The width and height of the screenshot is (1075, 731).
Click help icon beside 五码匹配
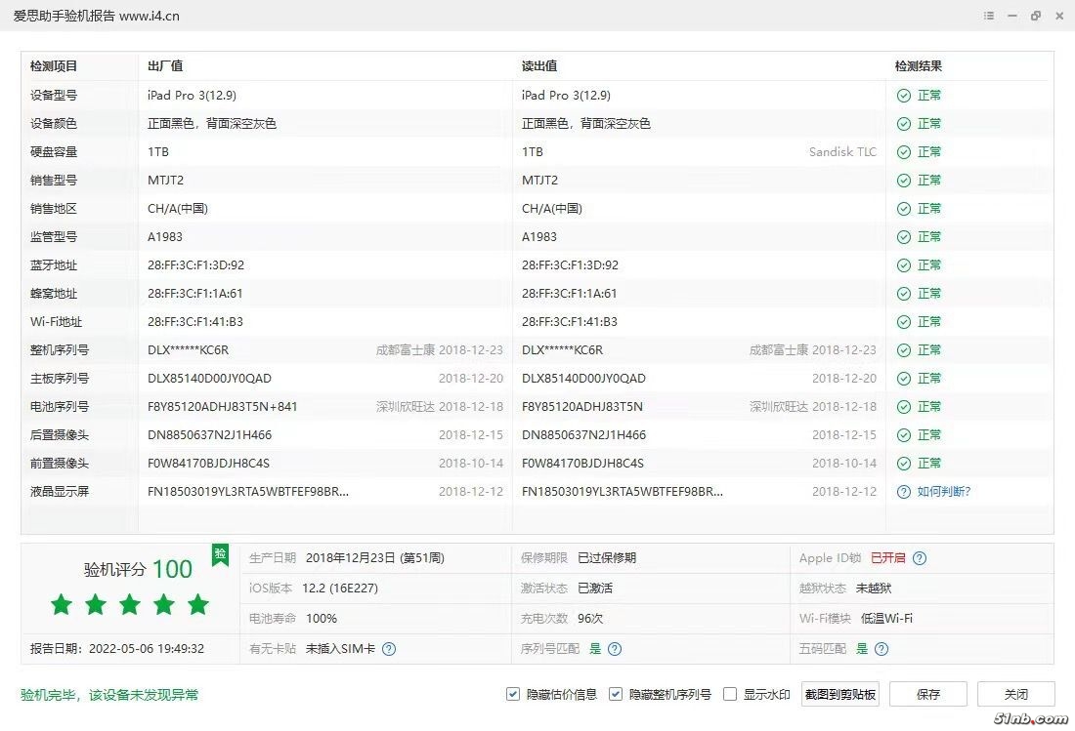[881, 648]
